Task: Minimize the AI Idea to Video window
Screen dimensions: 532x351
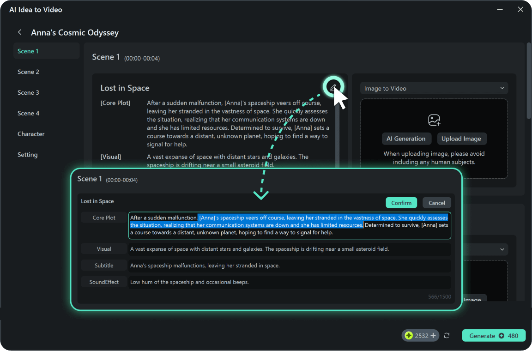Action: click(499, 9)
